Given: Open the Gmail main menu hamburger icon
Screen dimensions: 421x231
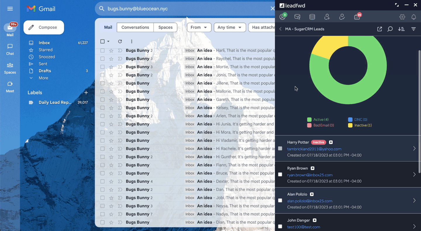Looking at the screenshot, I should point(10,9).
